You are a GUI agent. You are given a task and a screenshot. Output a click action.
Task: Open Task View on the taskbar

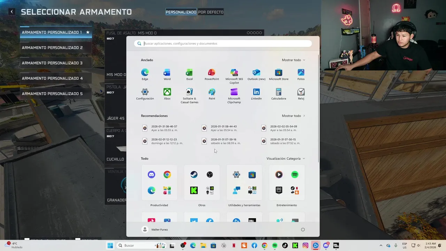tap(172, 245)
